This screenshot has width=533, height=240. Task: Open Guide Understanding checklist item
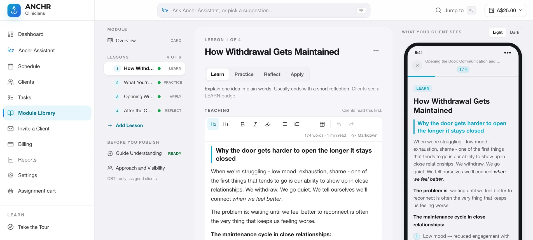(144, 153)
